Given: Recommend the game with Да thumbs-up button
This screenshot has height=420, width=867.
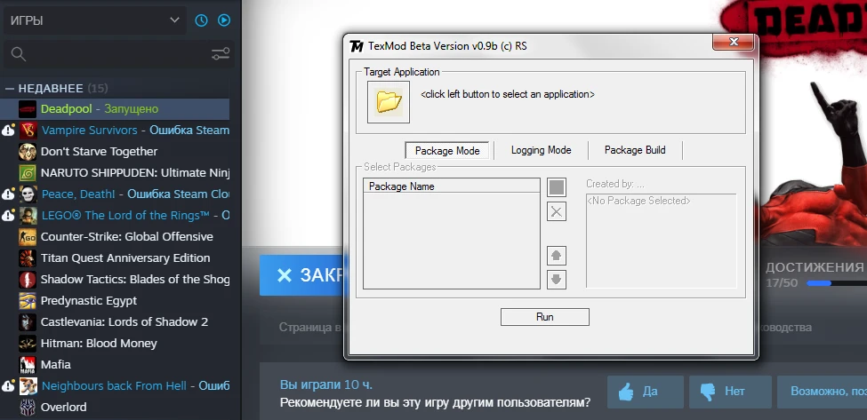Looking at the screenshot, I should pos(646,392).
